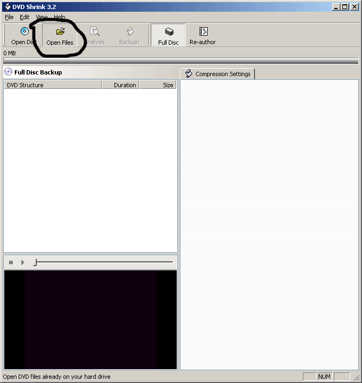Image resolution: width=362 pixels, height=383 pixels.
Task: Click the Duration column header
Action: [120, 85]
